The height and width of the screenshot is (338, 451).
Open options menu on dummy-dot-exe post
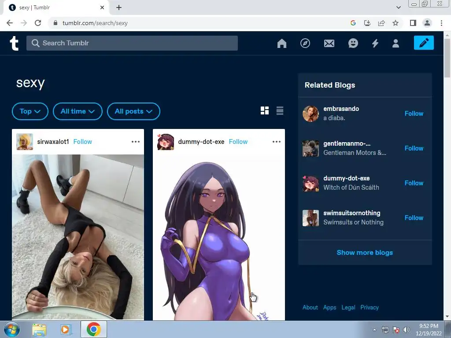(277, 142)
